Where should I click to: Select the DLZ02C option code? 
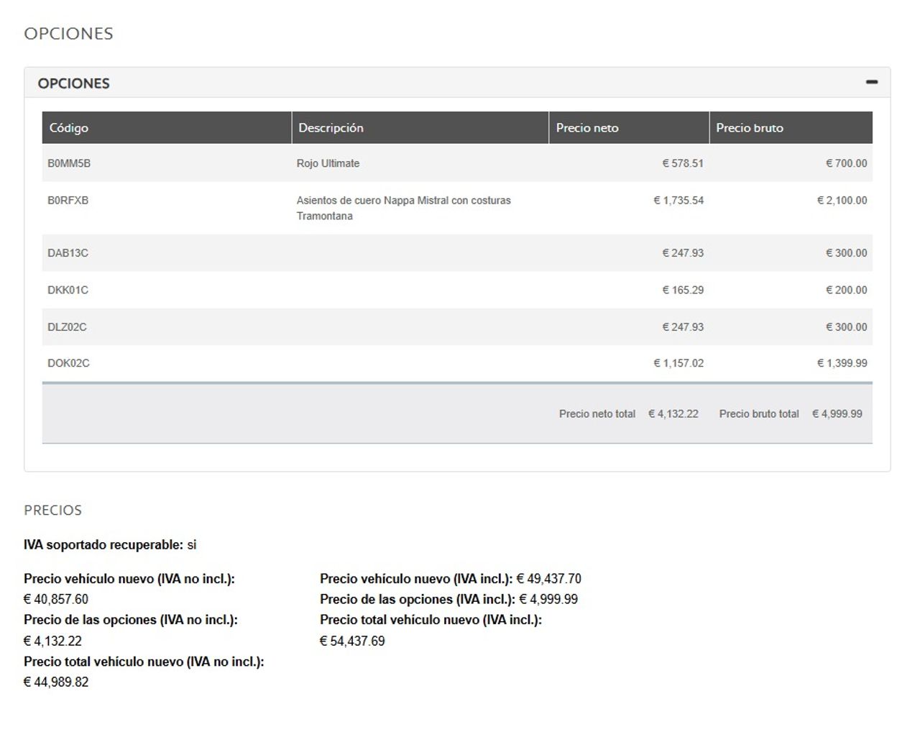67,326
